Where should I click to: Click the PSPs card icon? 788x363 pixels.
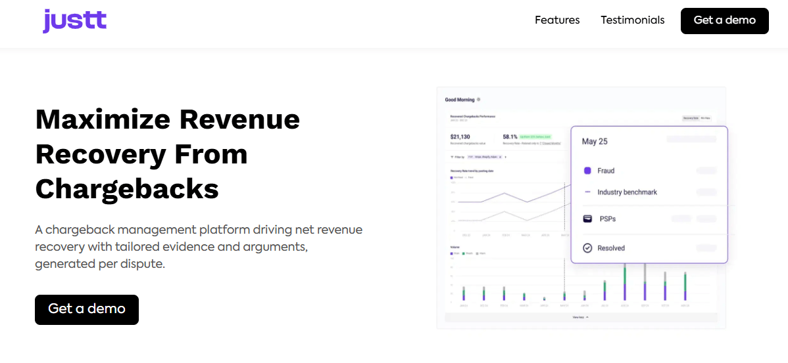coord(587,219)
